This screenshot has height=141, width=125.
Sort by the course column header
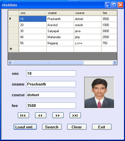coord(87,13)
